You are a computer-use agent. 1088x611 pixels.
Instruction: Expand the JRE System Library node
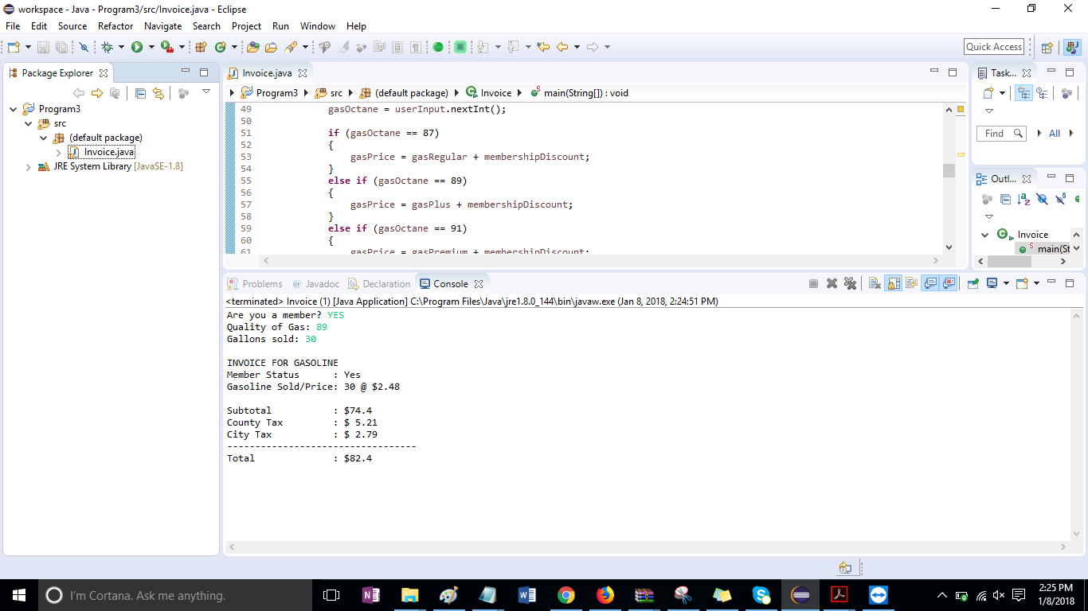point(29,167)
